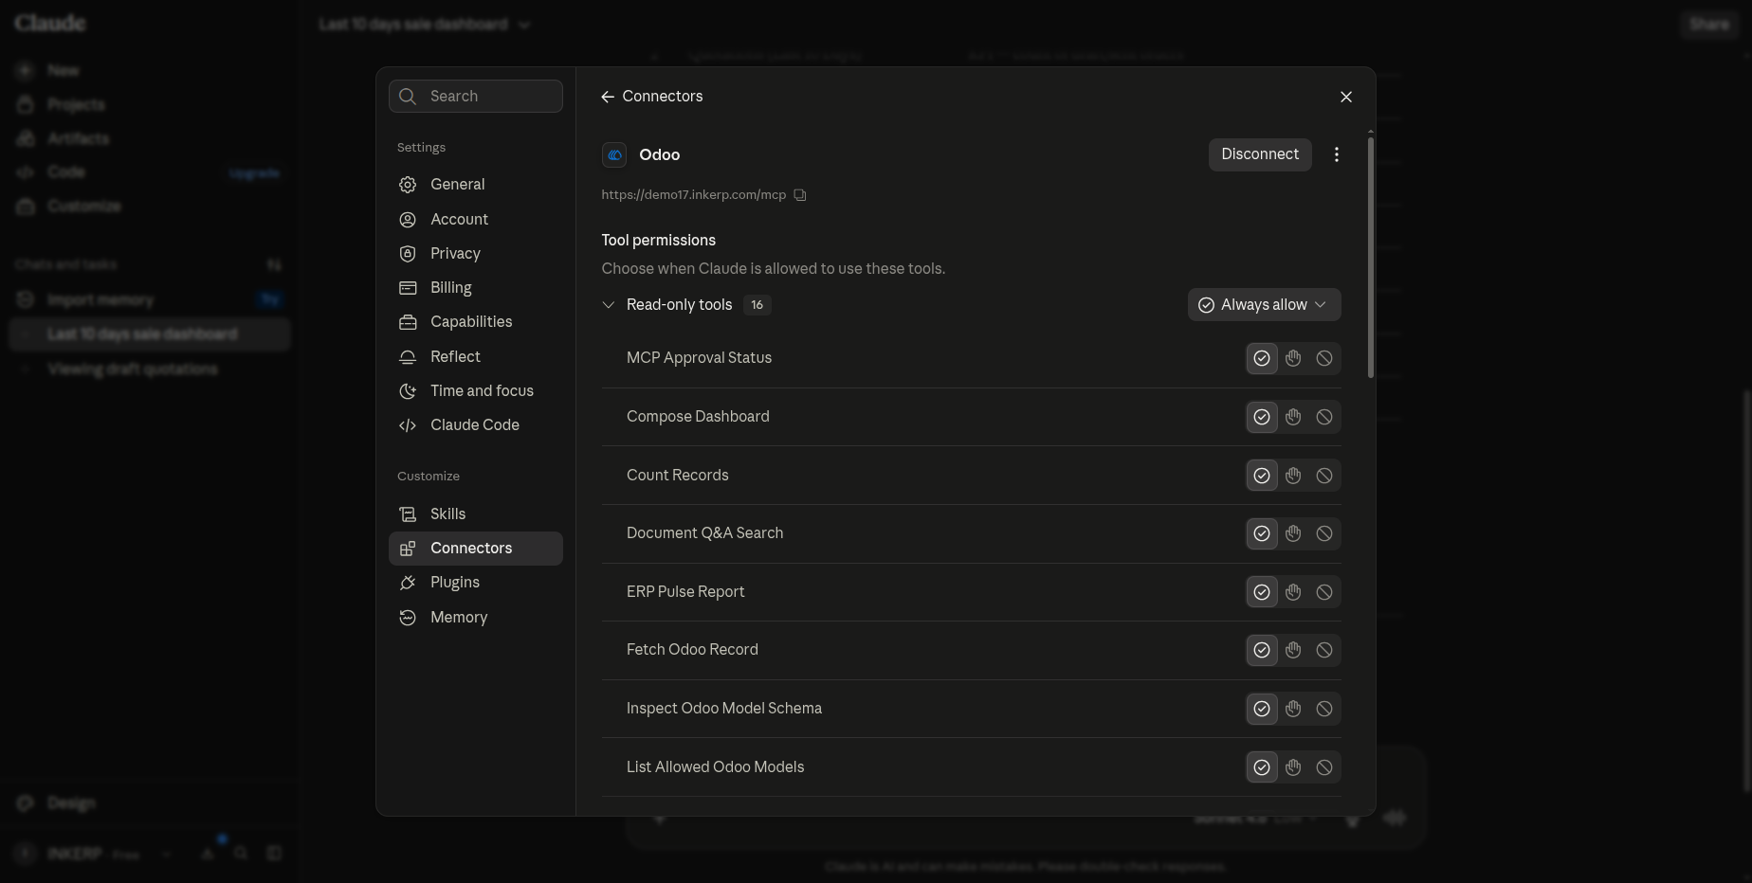This screenshot has width=1752, height=883.
Task: Open the Billing settings page
Action: point(475,288)
